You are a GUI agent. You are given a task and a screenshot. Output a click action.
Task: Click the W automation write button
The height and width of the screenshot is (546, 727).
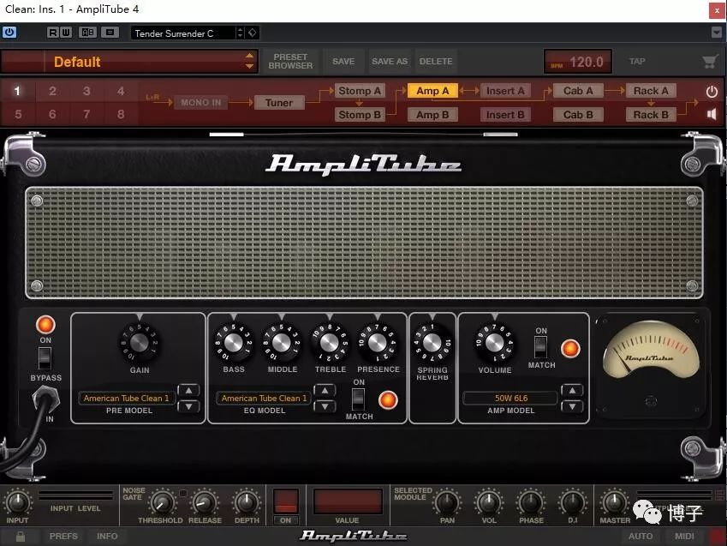(x=66, y=33)
